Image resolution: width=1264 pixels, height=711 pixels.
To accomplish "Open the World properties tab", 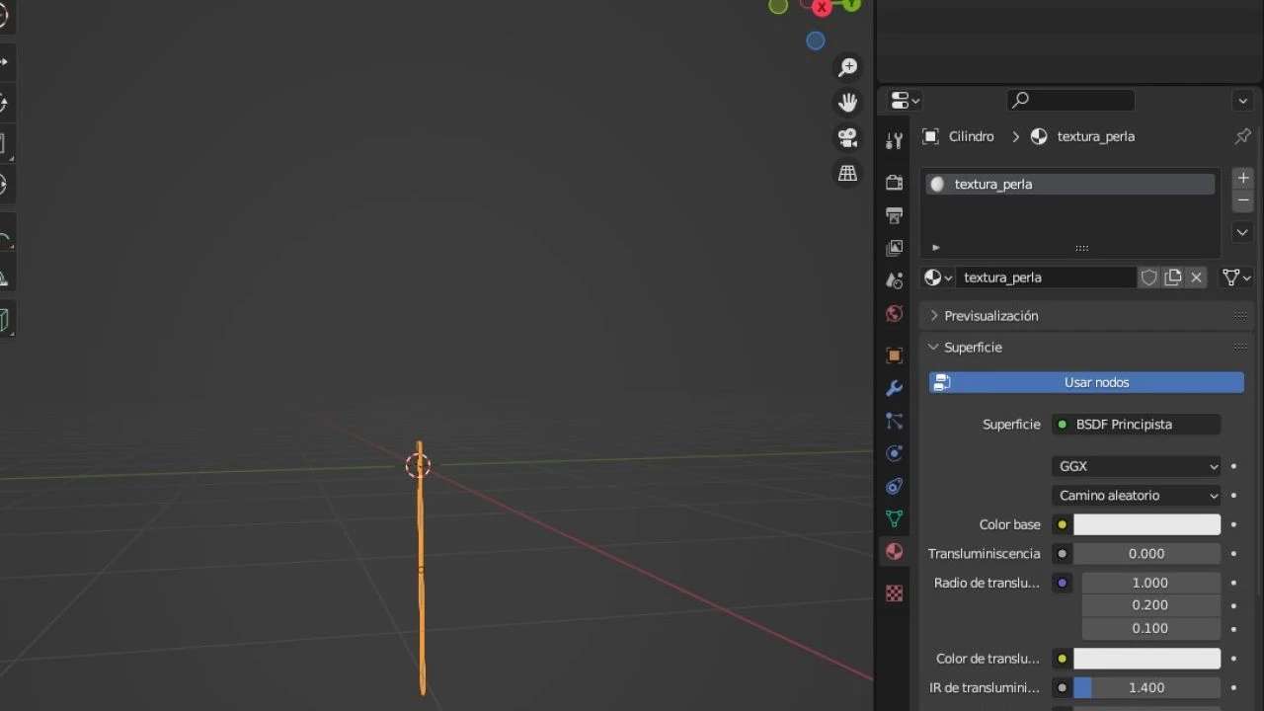I will 894,314.
